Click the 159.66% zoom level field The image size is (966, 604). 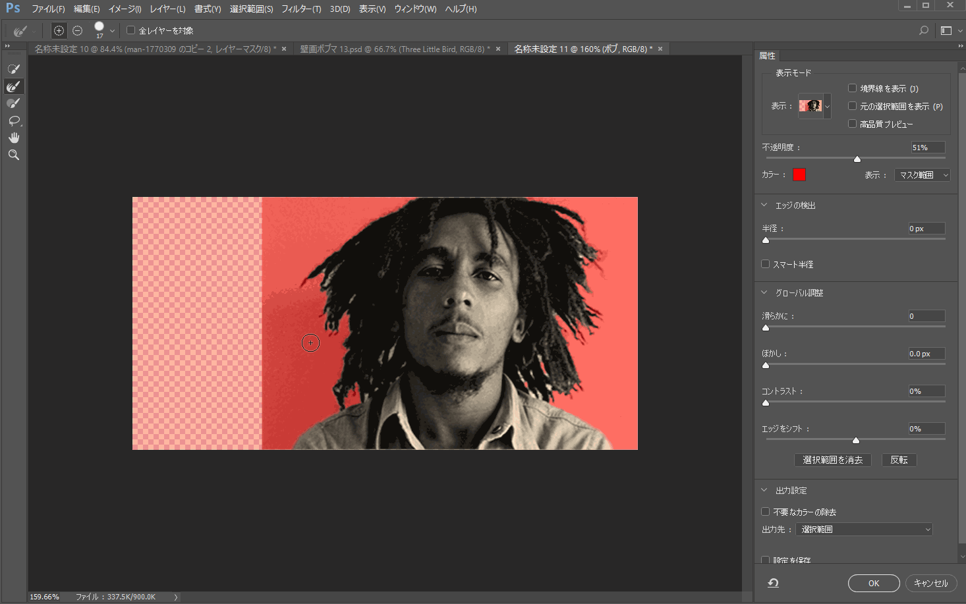45,597
